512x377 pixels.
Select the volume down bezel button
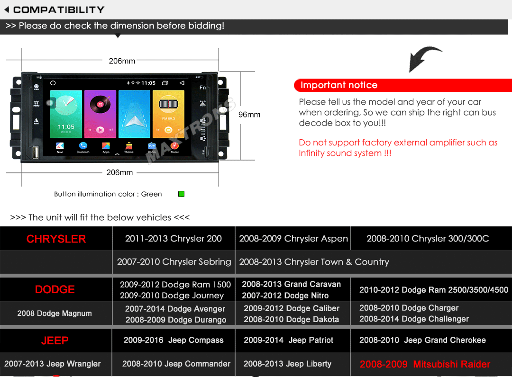[x=203, y=139]
